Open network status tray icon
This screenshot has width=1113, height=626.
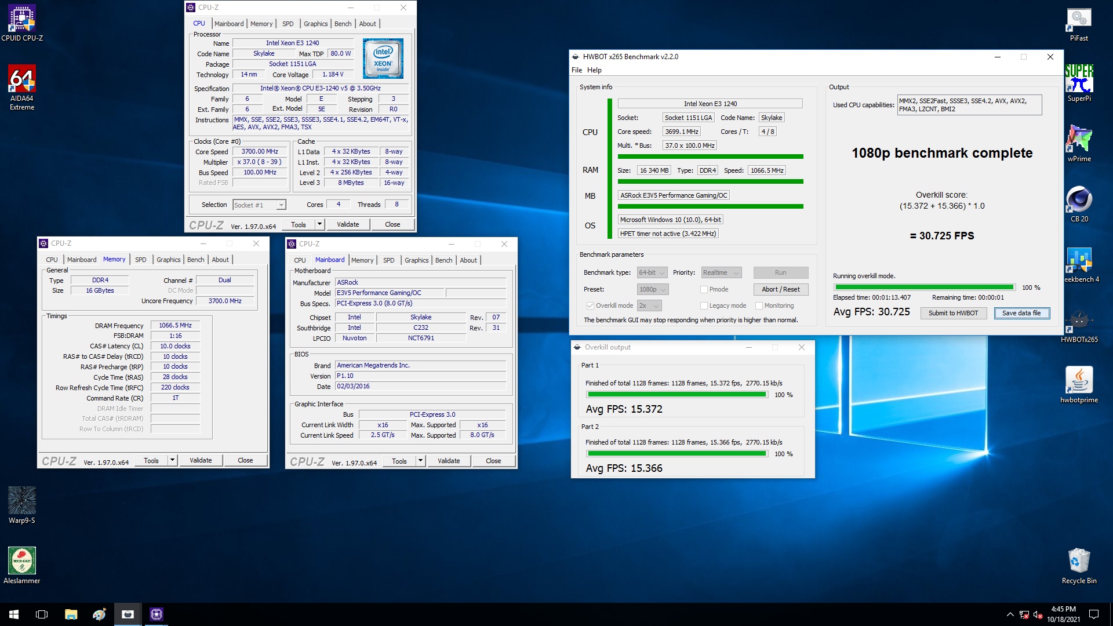(x=1024, y=614)
